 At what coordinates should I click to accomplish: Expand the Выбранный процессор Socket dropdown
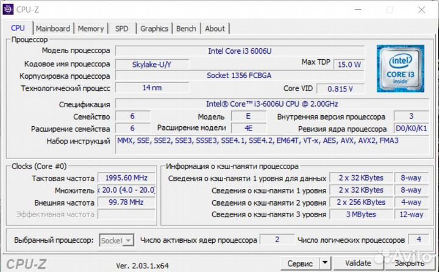[x=116, y=240]
